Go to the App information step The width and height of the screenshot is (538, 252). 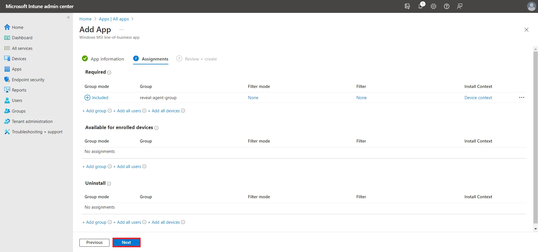103,59
